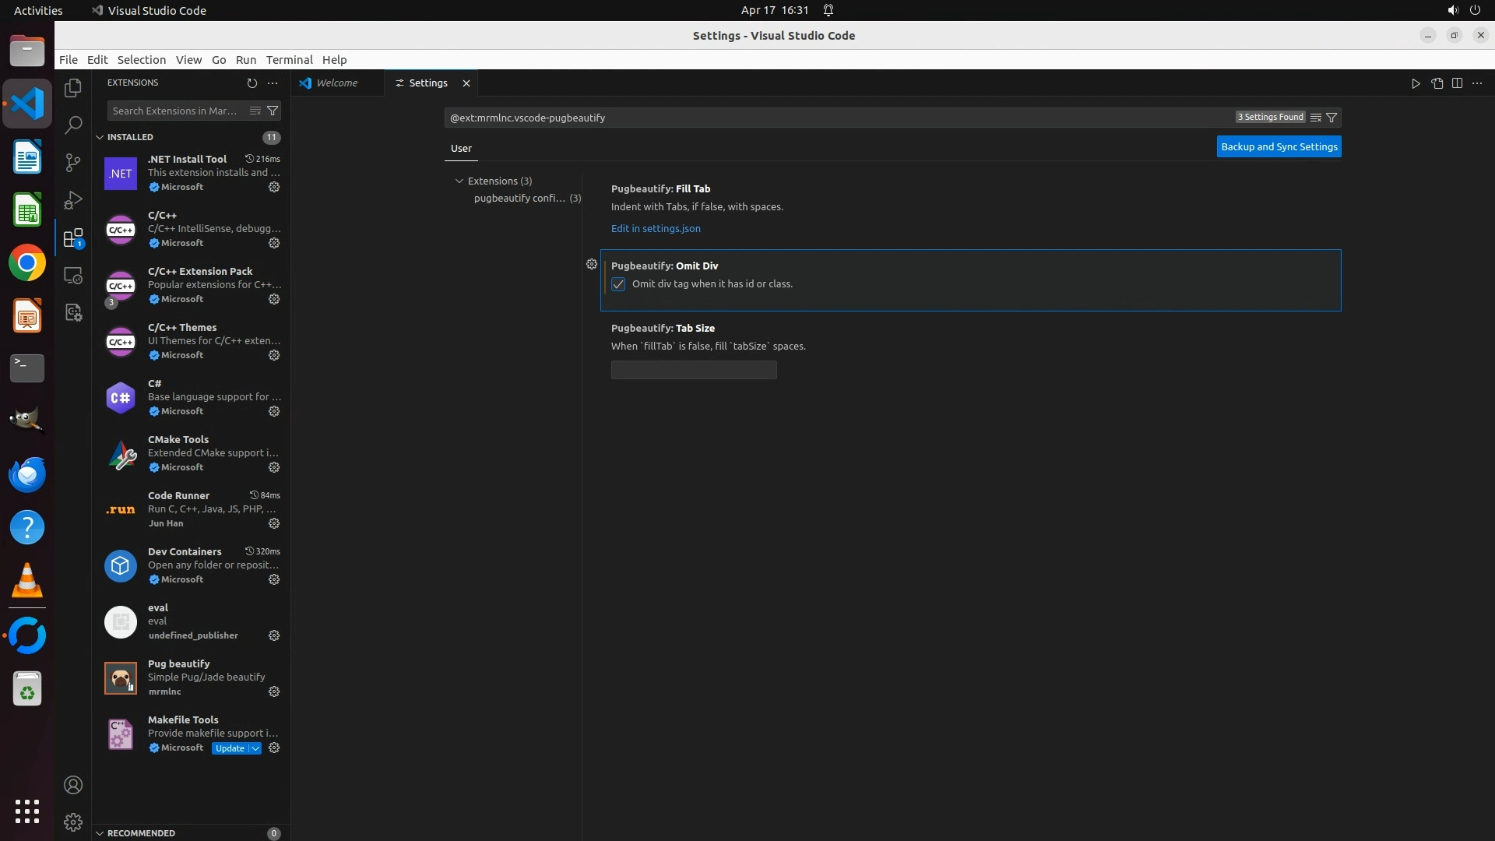
Task: Open Run and Debug view
Action: pos(73,200)
